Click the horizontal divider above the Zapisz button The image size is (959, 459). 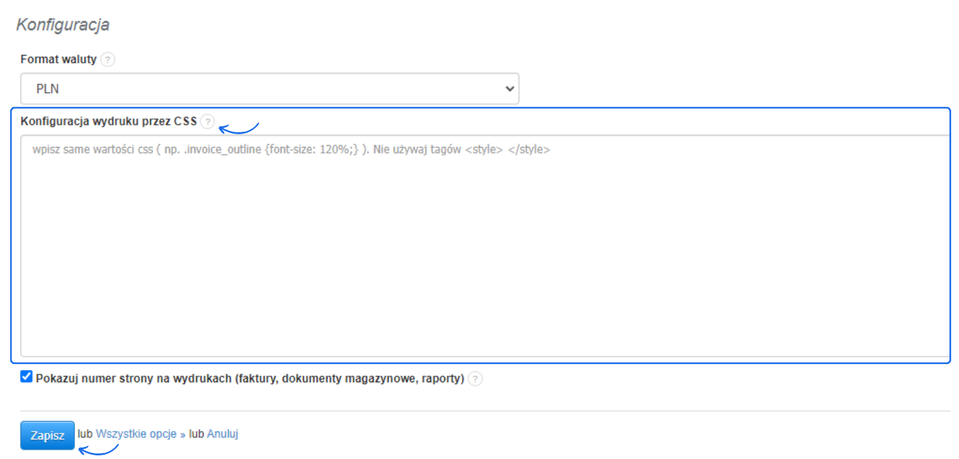click(x=484, y=411)
